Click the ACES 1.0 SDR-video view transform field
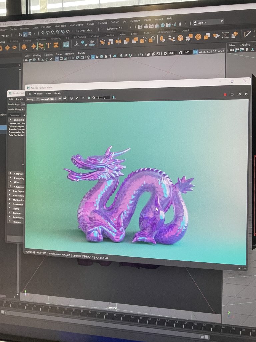 pos(212,51)
